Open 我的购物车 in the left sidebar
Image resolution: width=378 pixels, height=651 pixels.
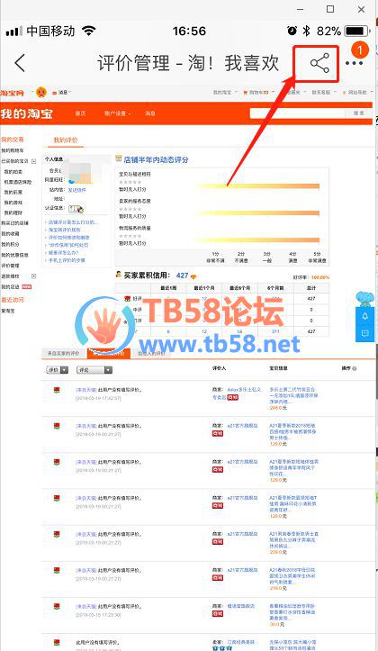pos(13,150)
